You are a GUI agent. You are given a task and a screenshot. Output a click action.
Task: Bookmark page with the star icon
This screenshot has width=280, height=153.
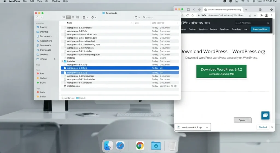[255, 15]
